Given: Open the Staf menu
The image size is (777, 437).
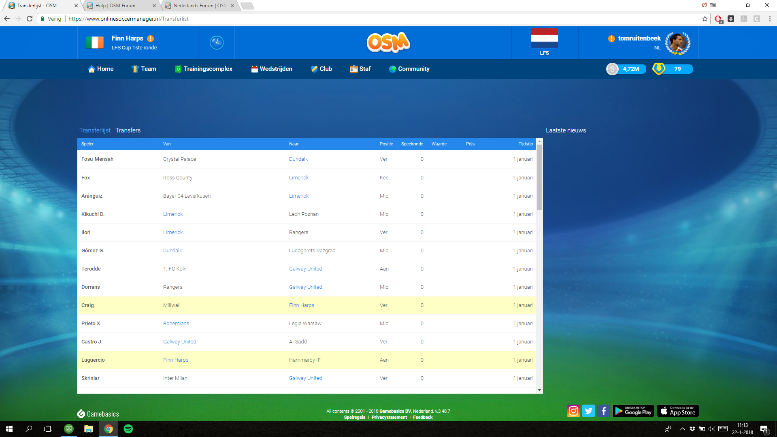Looking at the screenshot, I should pos(360,69).
